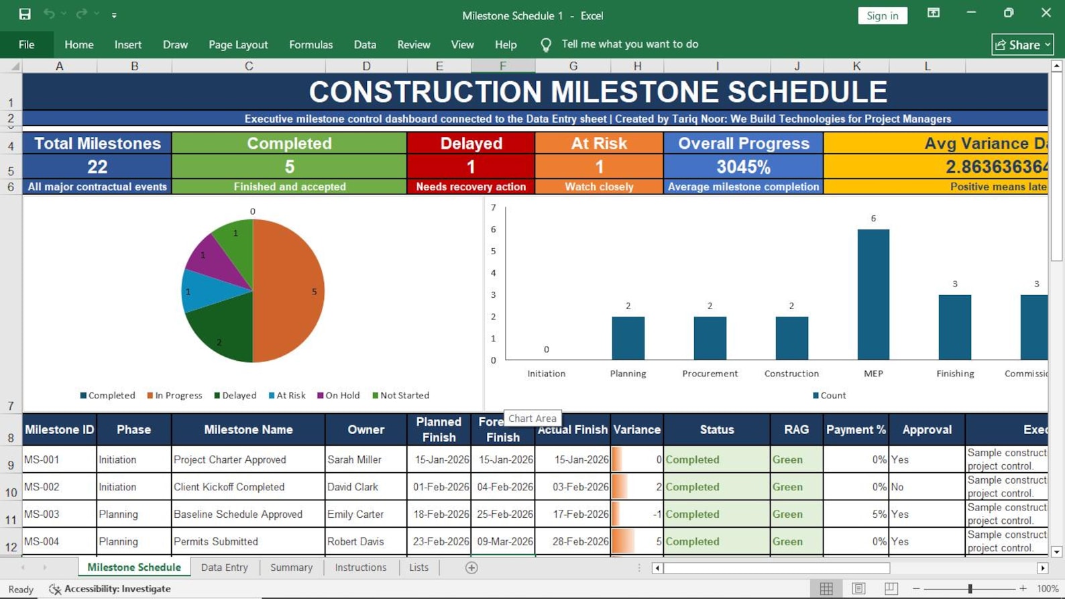Image resolution: width=1065 pixels, height=599 pixels.
Task: Add a new sheet with plus icon
Action: 471,567
